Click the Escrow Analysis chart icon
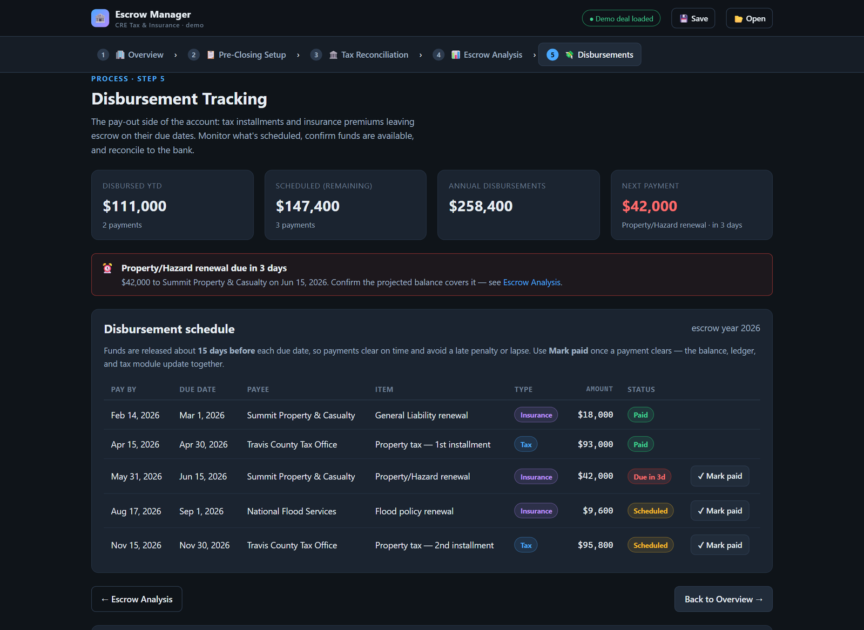Viewport: 864px width, 630px height. (x=456, y=55)
